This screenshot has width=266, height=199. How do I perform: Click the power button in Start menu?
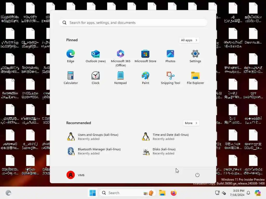(197, 175)
